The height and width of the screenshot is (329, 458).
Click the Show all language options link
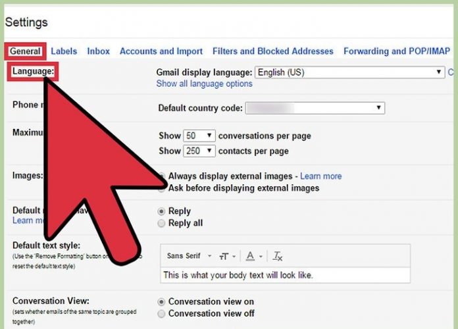(x=204, y=84)
